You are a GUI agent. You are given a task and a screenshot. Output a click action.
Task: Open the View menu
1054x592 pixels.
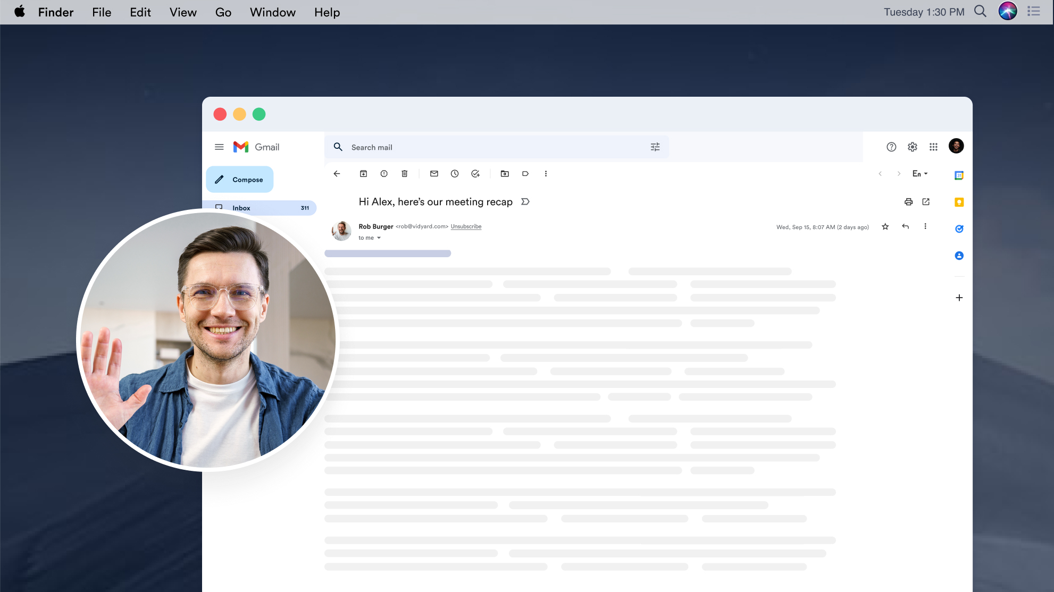[x=183, y=12]
